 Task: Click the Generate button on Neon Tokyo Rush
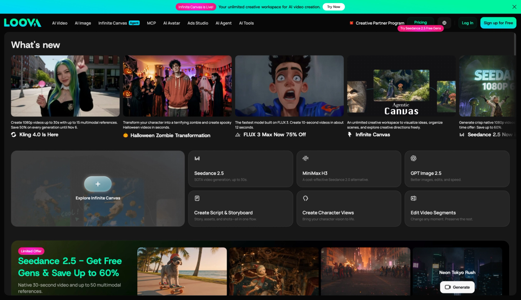457,287
